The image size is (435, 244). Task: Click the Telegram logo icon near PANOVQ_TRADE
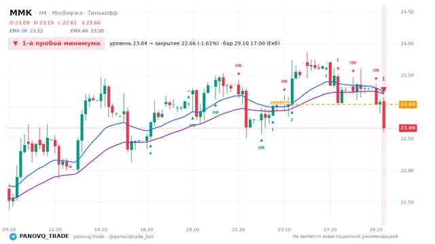(x=13, y=237)
